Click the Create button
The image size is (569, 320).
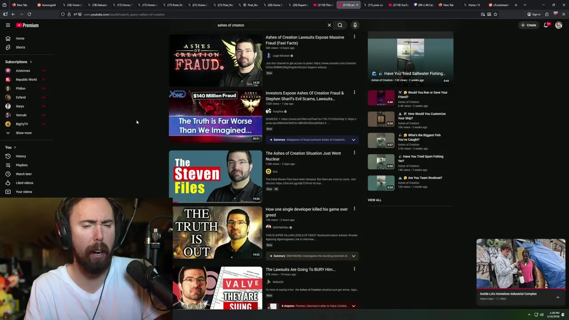coord(529,25)
